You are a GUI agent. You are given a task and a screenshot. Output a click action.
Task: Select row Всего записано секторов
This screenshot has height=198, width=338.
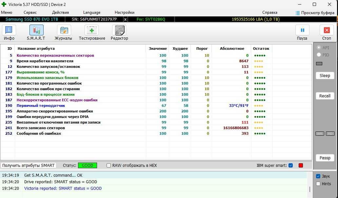point(156,128)
